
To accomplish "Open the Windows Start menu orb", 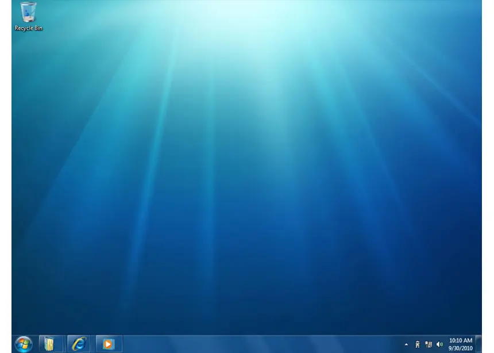I will point(24,344).
